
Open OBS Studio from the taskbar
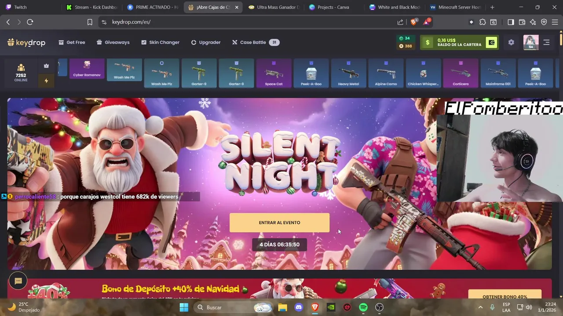pos(379,307)
